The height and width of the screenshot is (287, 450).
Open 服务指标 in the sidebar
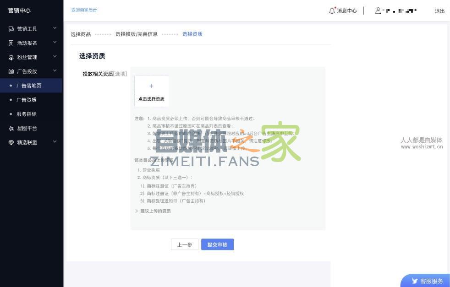(x=26, y=114)
